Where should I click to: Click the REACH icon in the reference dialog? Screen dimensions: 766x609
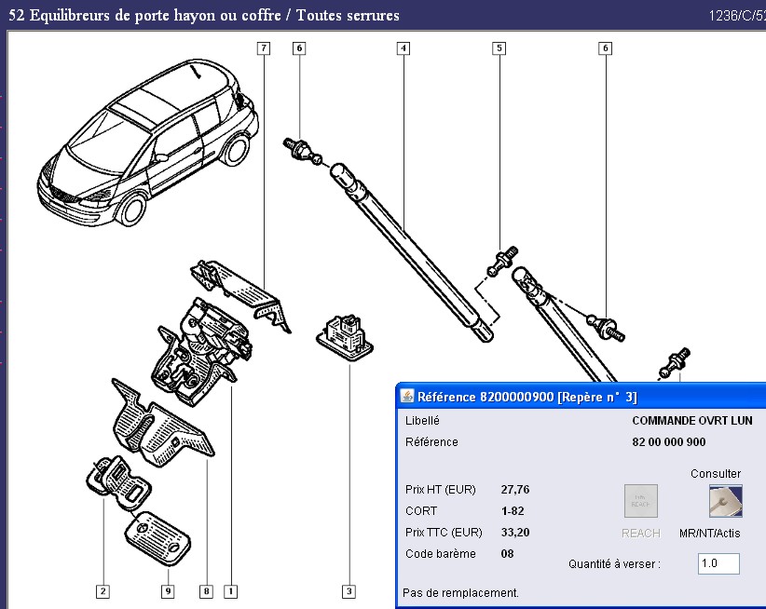click(x=640, y=501)
